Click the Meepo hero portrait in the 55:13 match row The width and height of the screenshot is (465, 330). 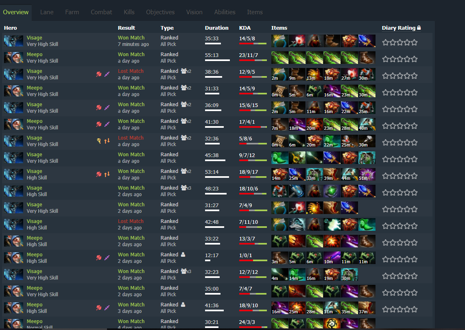pyautogui.click(x=14, y=57)
